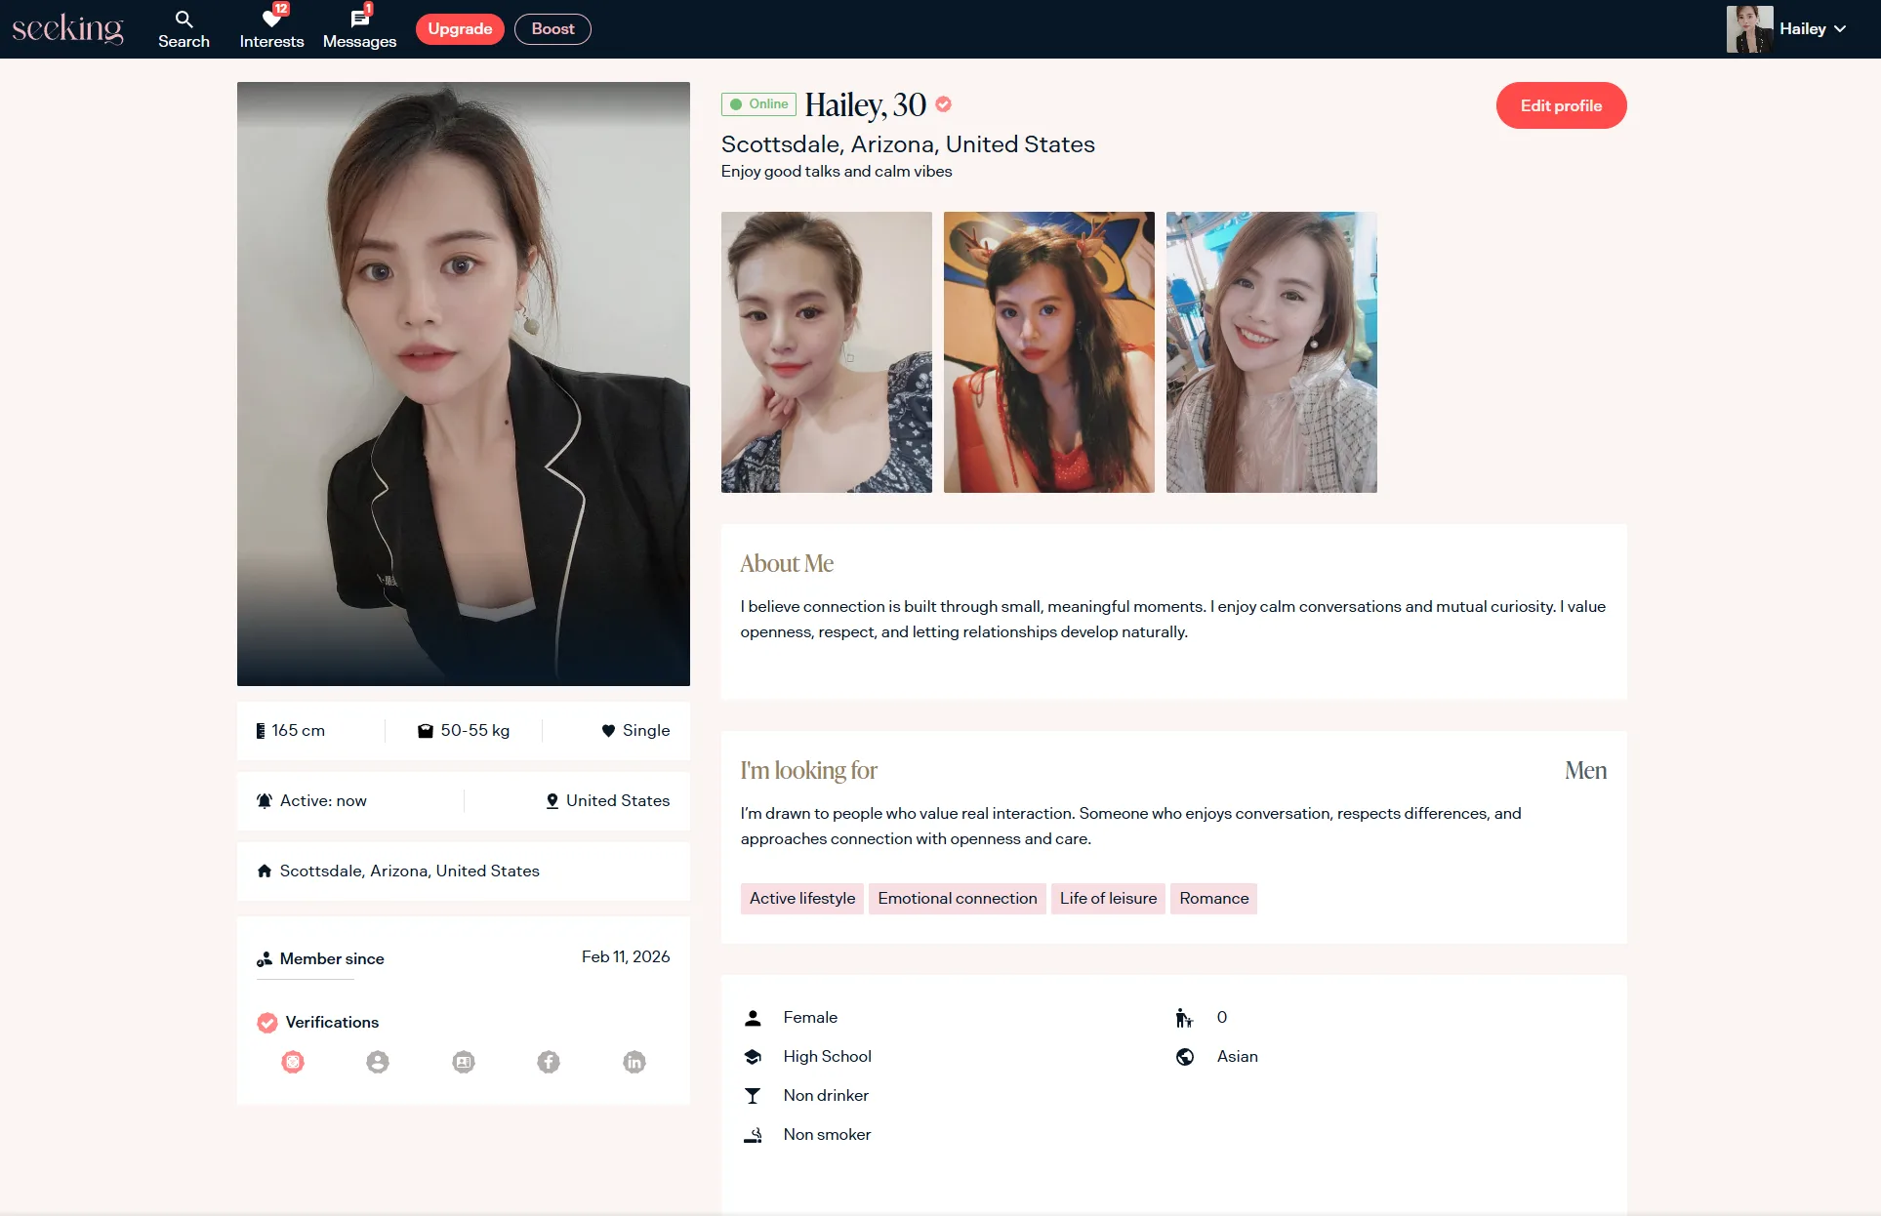Open Messages chat icon in navbar

coord(359,20)
